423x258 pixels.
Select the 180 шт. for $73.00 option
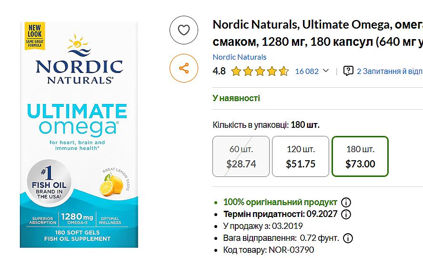coord(360,156)
